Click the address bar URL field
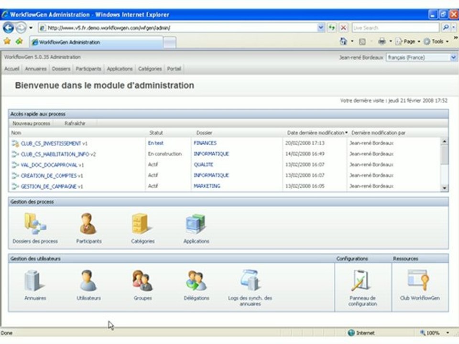The image size is (459, 344). coord(178,28)
